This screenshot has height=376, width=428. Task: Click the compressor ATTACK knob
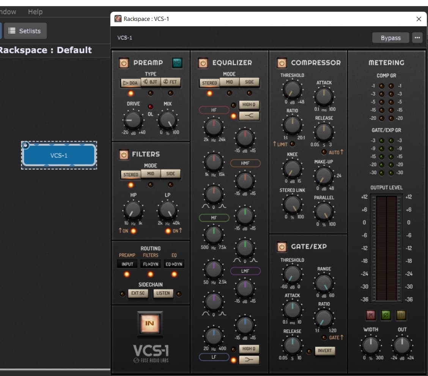click(x=324, y=97)
